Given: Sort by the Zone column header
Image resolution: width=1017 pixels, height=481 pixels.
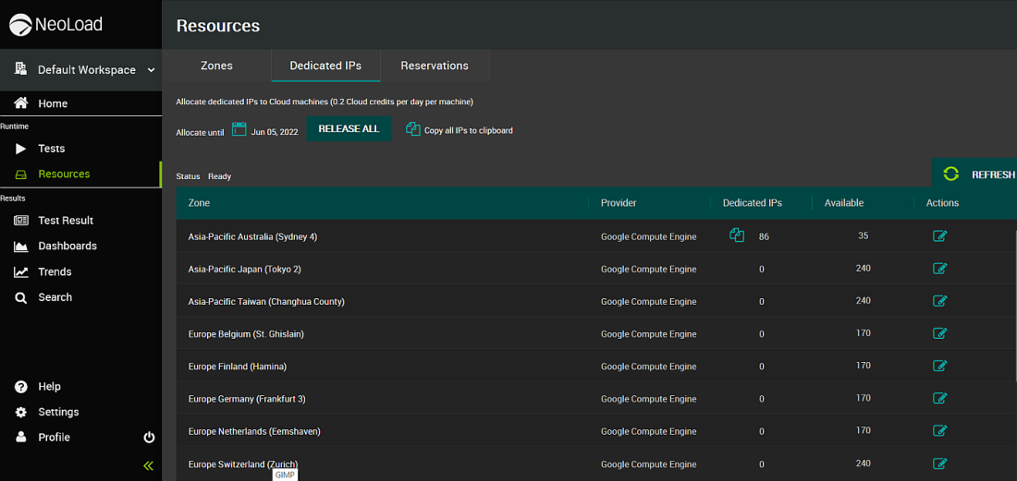Looking at the screenshot, I should [200, 203].
